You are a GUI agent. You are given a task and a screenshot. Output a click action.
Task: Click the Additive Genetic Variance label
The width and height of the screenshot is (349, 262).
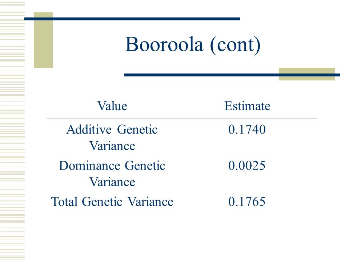(112, 138)
